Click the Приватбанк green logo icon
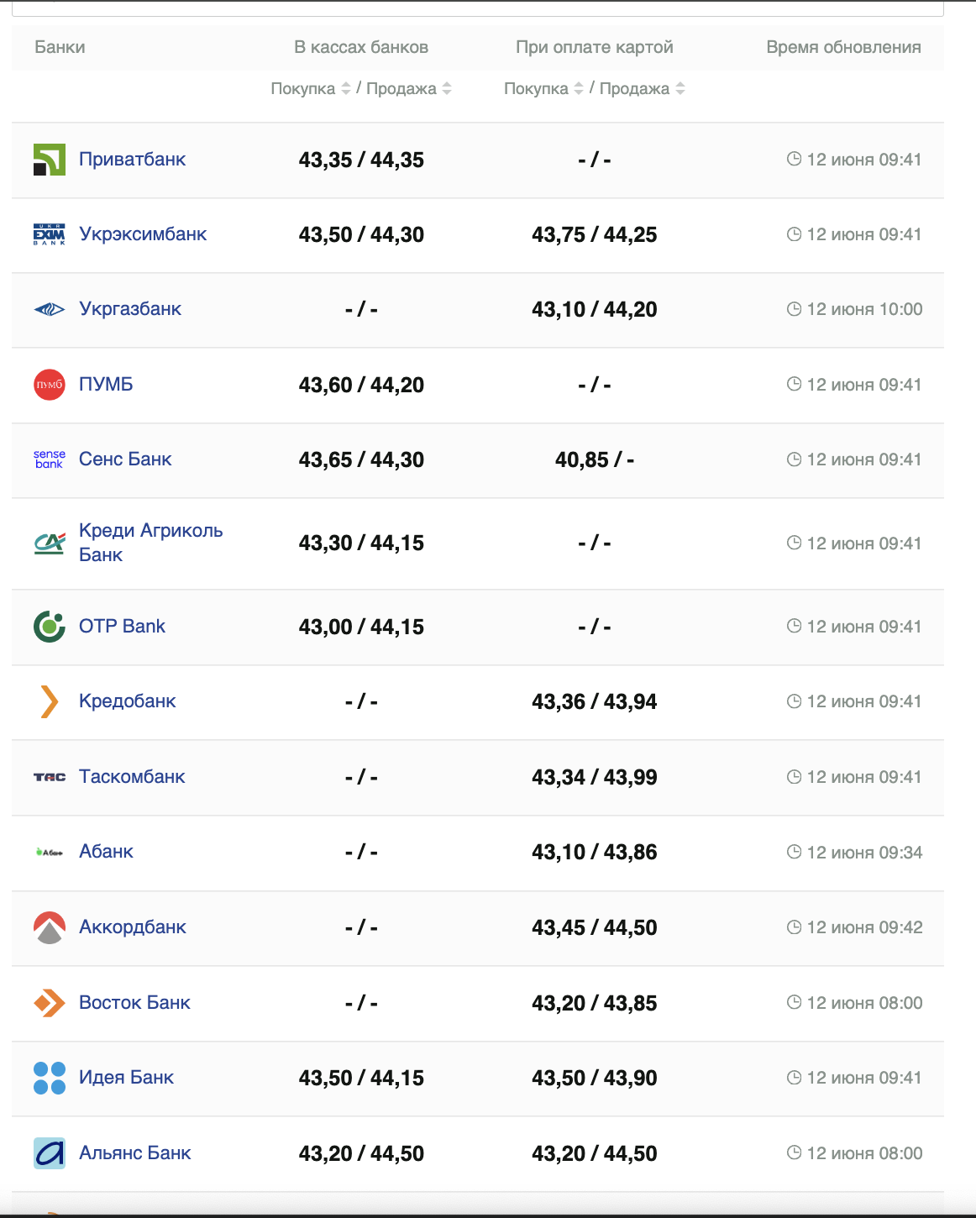 pyautogui.click(x=49, y=160)
